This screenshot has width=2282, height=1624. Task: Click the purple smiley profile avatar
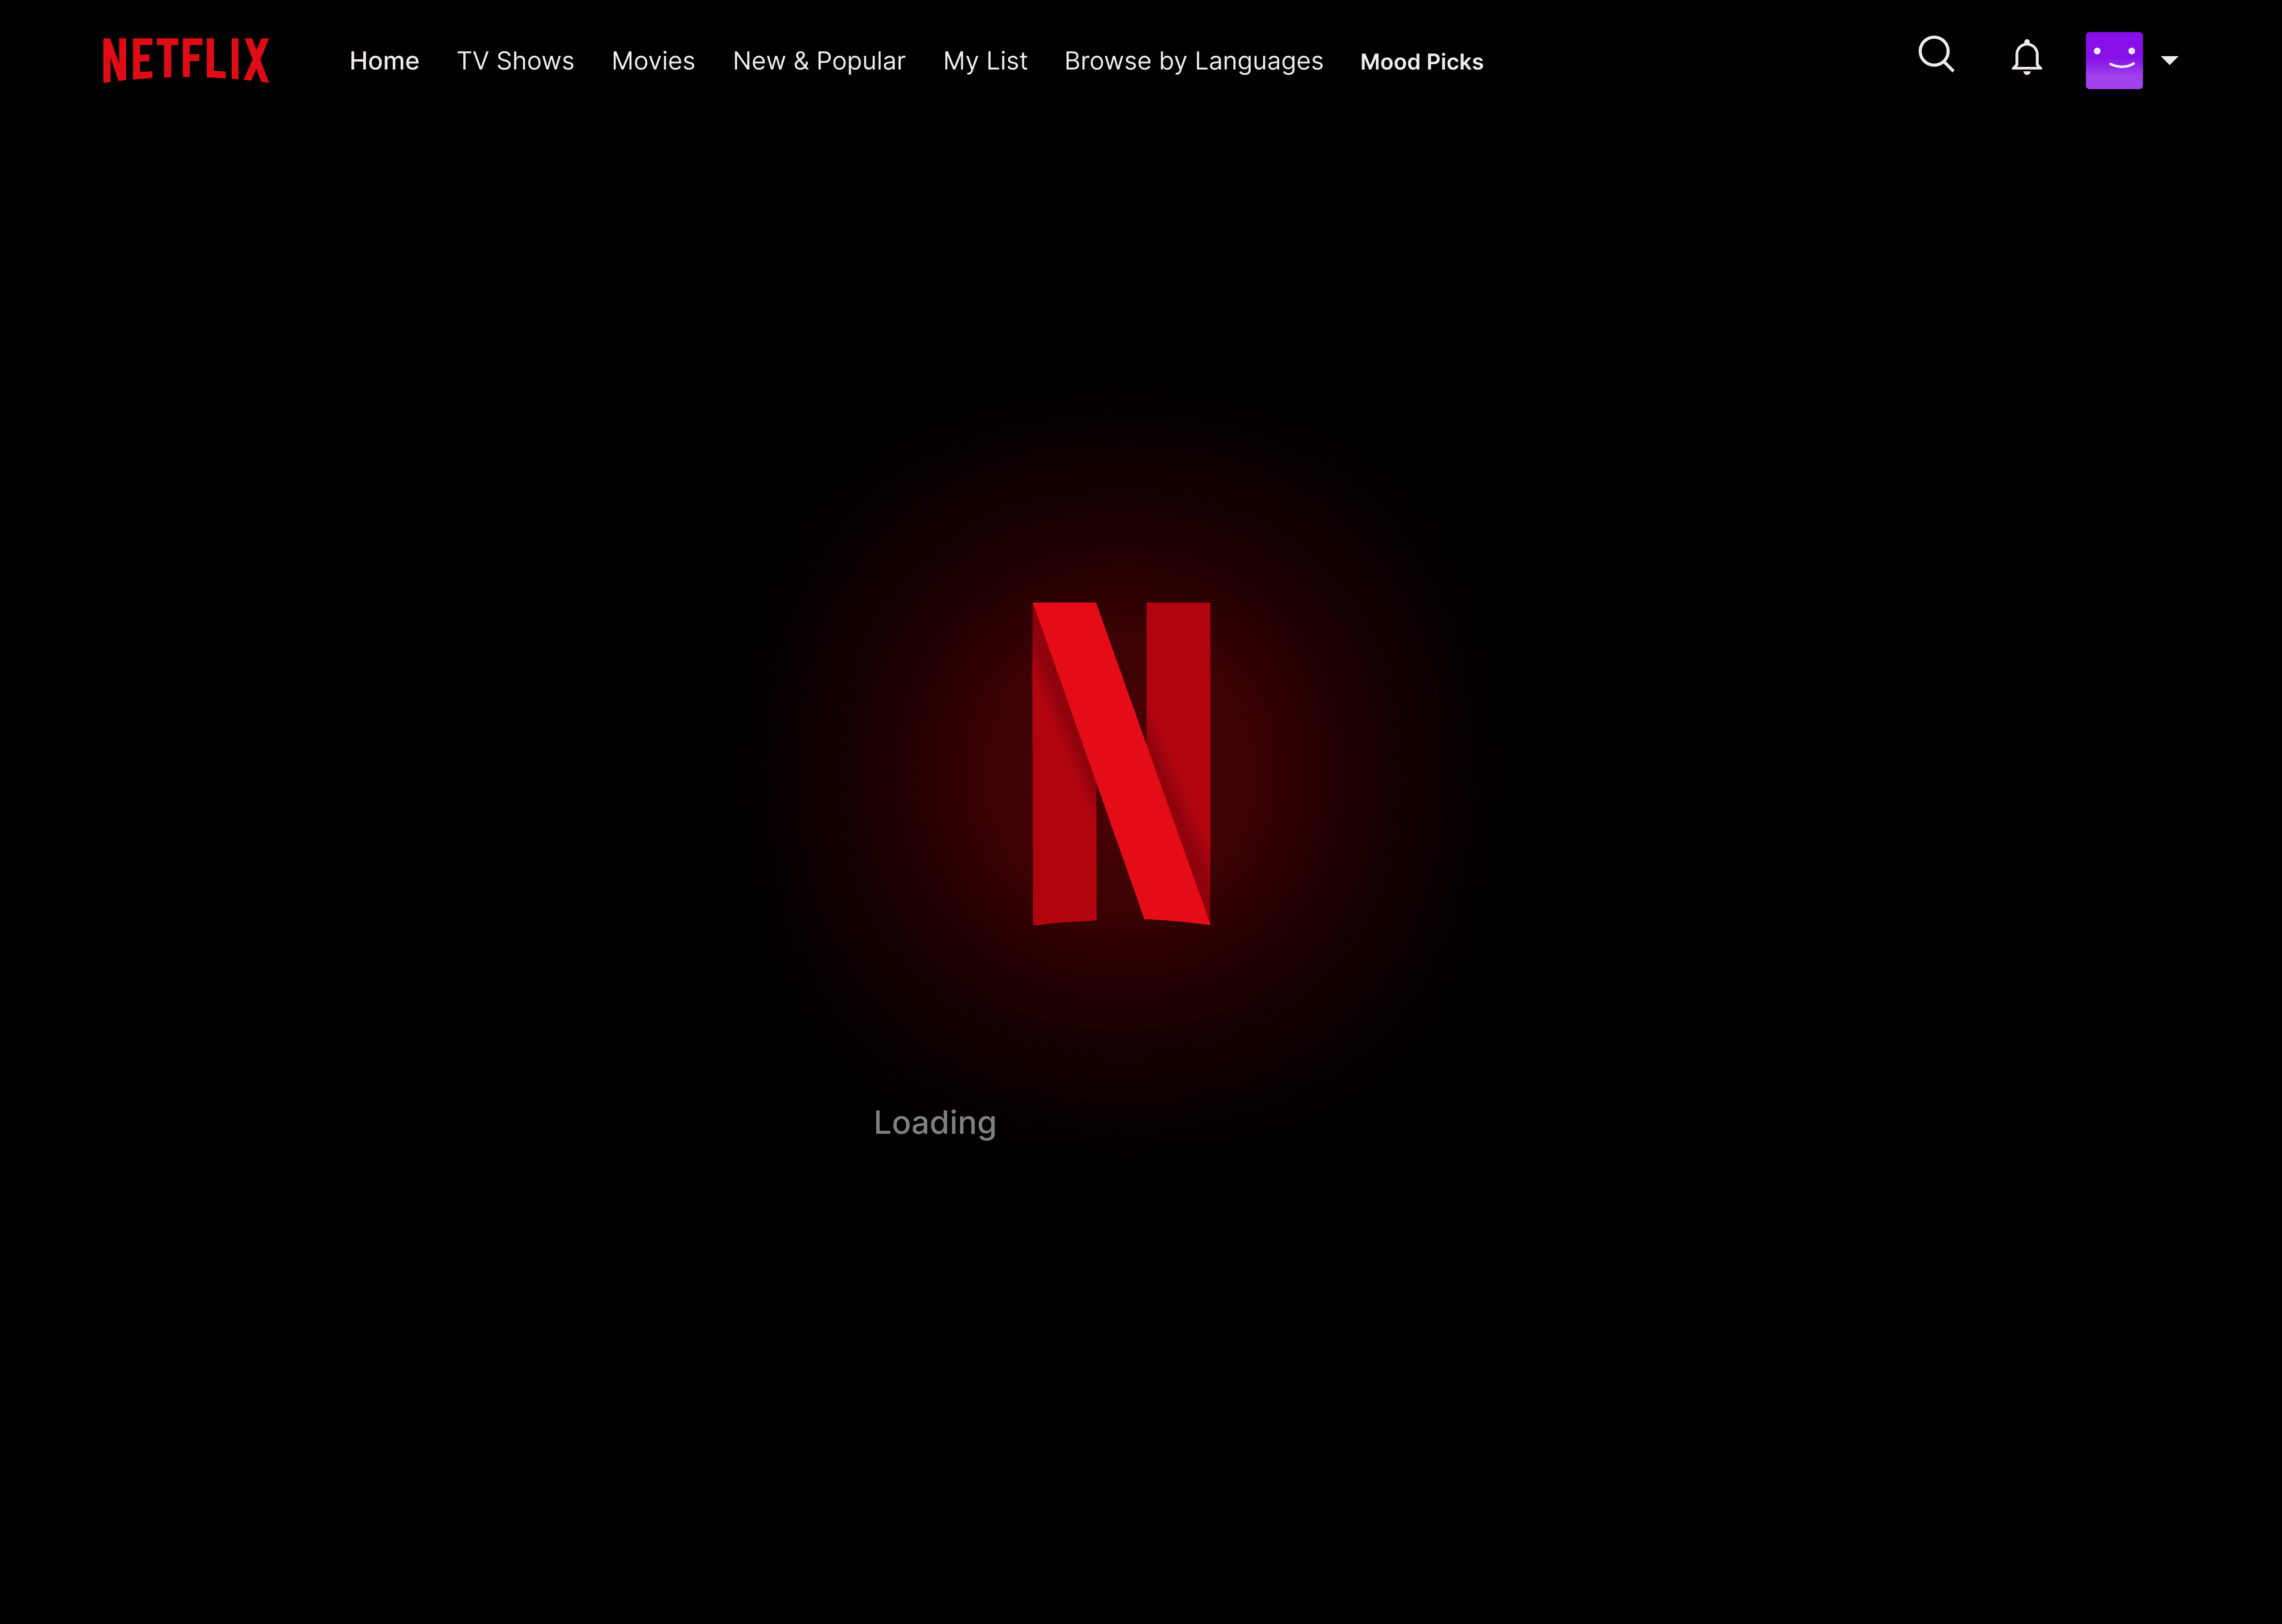coord(2113,60)
